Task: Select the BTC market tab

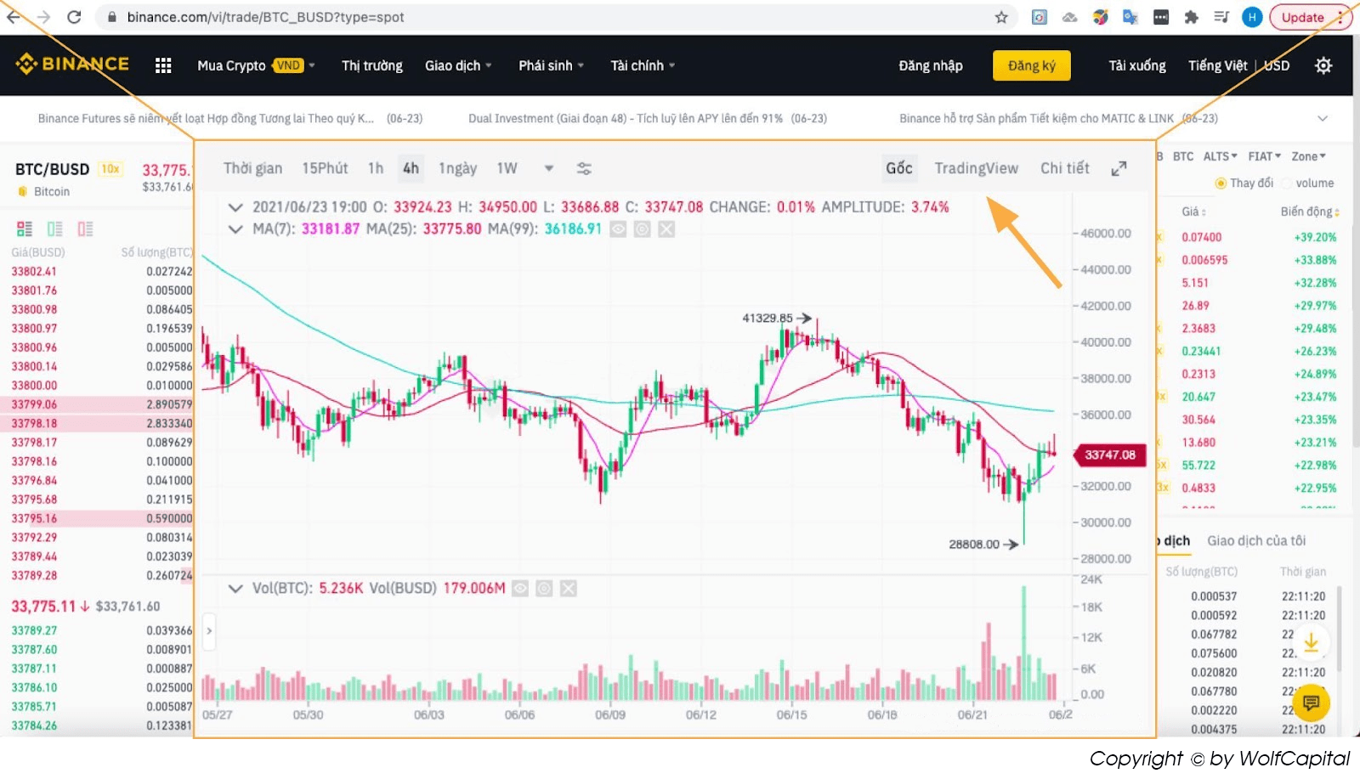Action: pyautogui.click(x=1182, y=156)
